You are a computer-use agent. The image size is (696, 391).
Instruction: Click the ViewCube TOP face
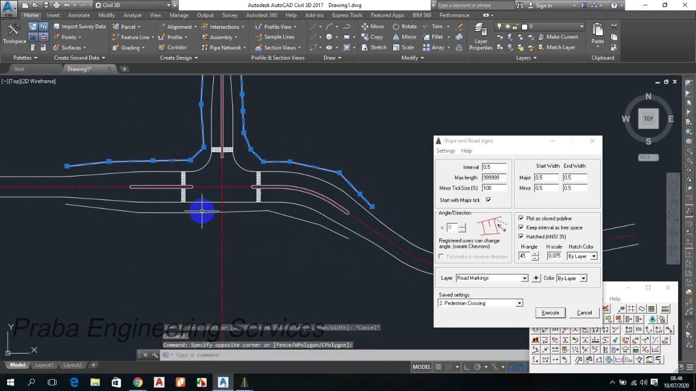(x=648, y=118)
